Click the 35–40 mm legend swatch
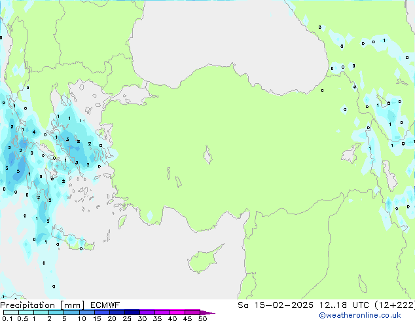The image size is (415, 321). [162, 312]
